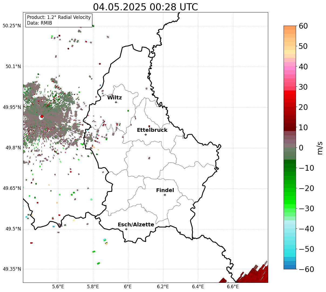326x292 pixels.
Task: Click the Wiltz city label
Action: (115, 98)
